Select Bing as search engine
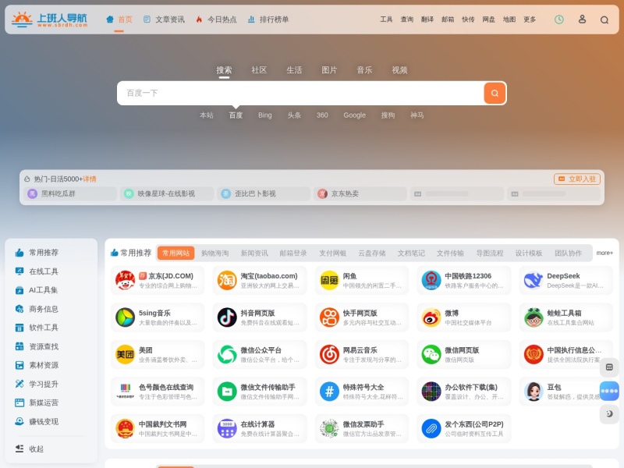 [264, 115]
